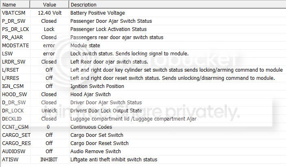Click the ATISW INHIBIT value cell

pyautogui.click(x=49, y=160)
